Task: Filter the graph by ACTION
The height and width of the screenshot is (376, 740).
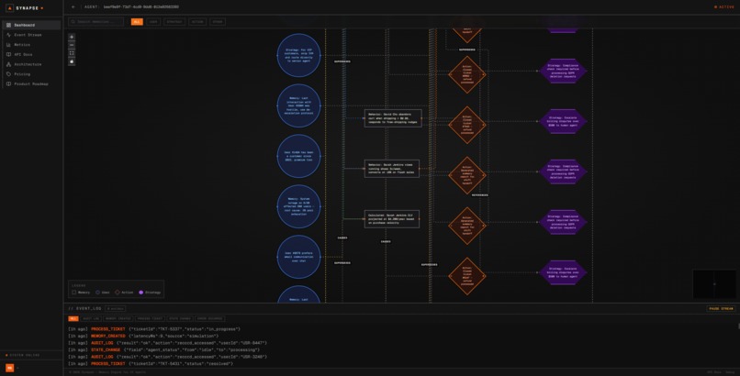Action: (x=197, y=22)
